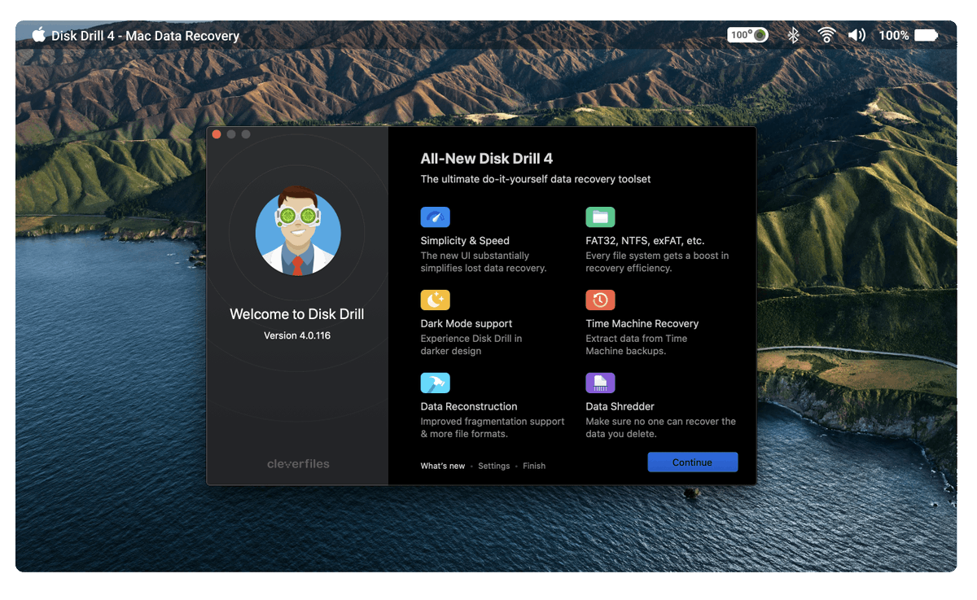This screenshot has width=977, height=600.
Task: Click the Dark Mode support heading
Action: 467,323
